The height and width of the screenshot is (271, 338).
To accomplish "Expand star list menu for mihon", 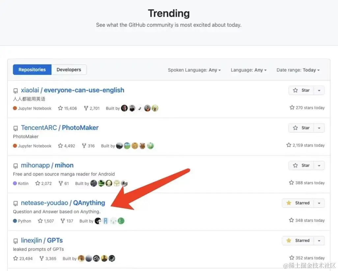I will 319,165.
